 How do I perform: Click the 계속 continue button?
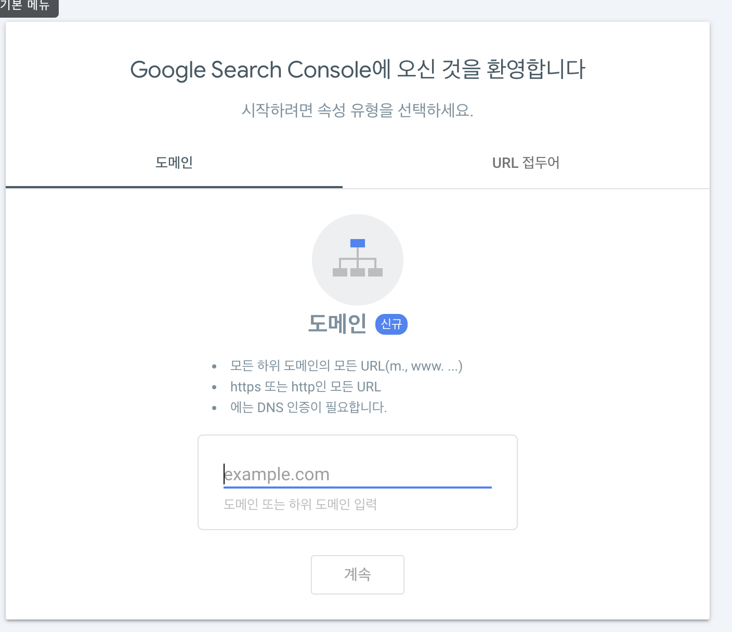coord(358,574)
